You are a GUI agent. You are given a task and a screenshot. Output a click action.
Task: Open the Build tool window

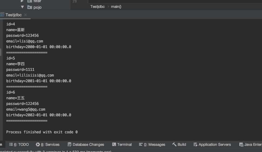tap(179, 144)
